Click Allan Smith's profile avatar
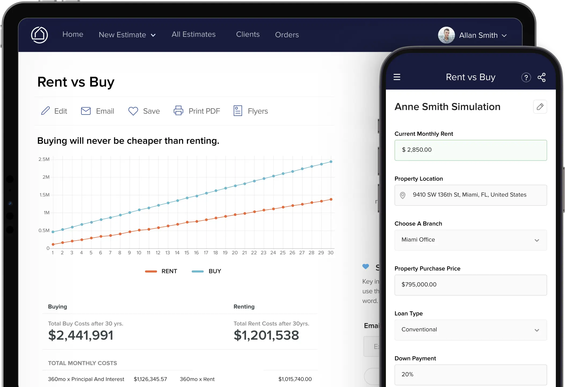The image size is (565, 387). (446, 35)
